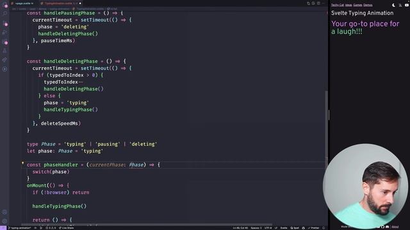
Task: Click the errors and warnings status indicator
Action: tap(51, 228)
